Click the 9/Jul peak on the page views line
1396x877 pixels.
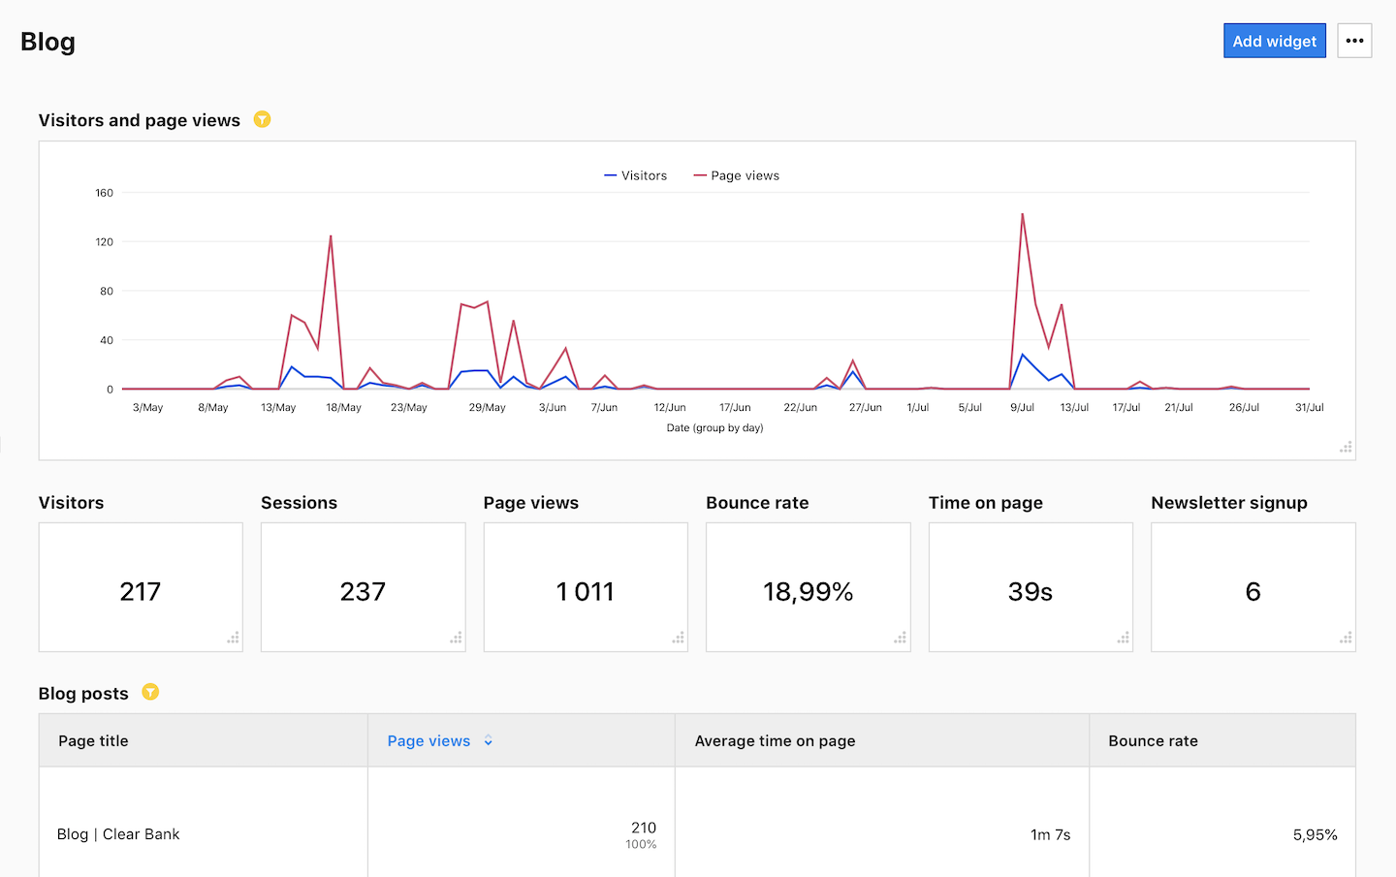click(x=1023, y=214)
